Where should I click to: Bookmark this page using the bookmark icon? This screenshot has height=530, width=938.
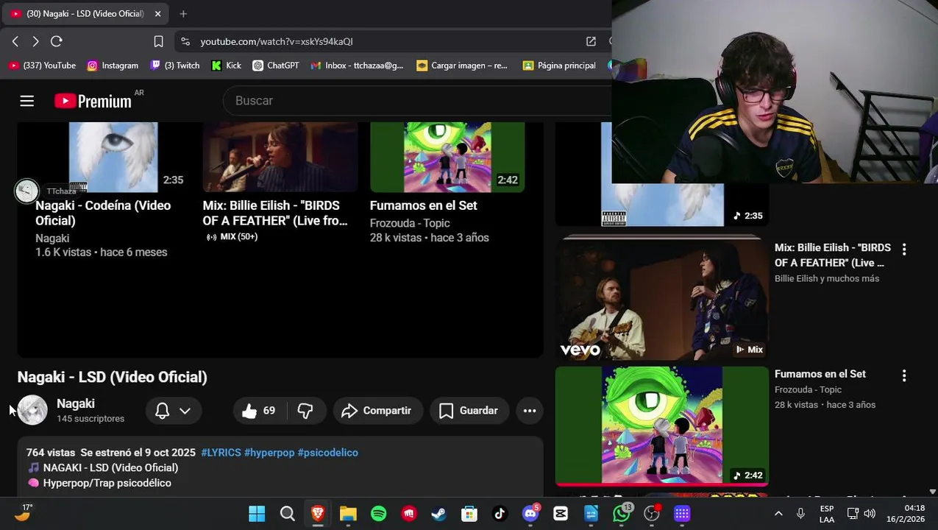tap(158, 41)
